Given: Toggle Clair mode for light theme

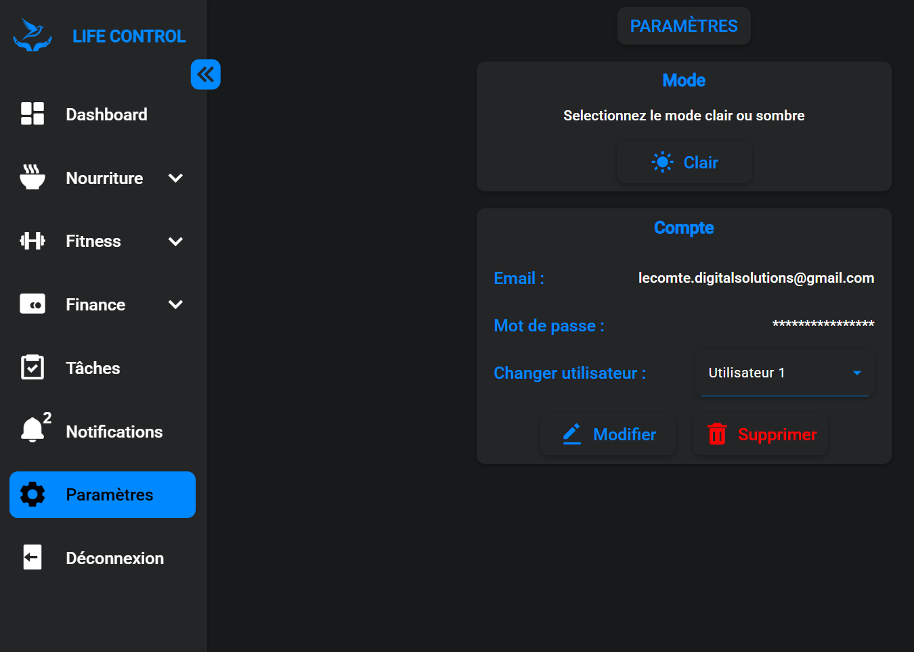Looking at the screenshot, I should coord(684,162).
